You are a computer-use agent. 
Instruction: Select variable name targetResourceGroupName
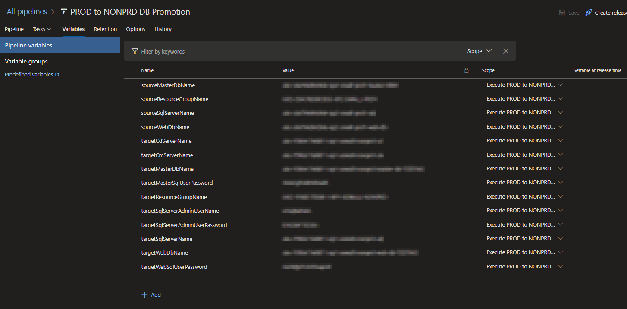(x=174, y=197)
